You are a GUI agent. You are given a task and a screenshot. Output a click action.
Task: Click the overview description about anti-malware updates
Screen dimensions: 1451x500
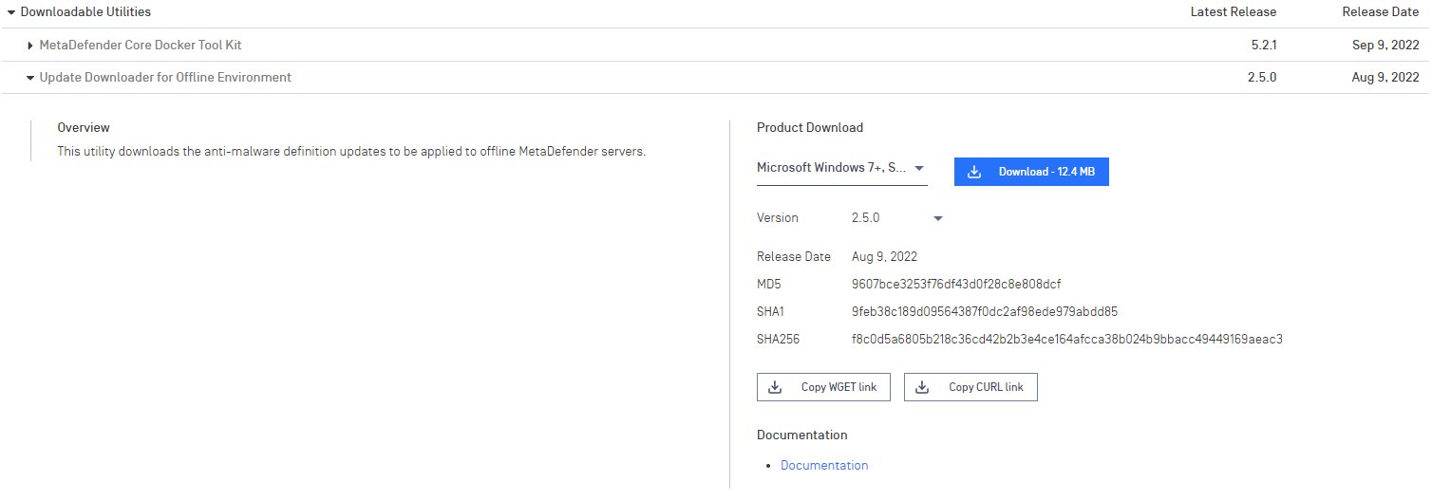(351, 151)
